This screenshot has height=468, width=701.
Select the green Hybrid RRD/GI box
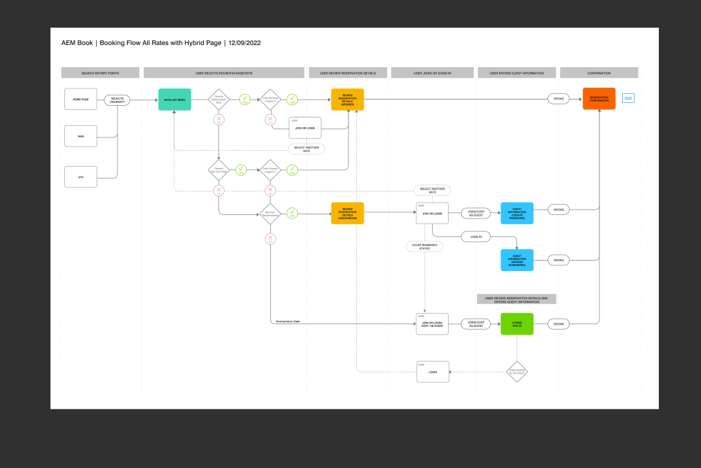(517, 324)
